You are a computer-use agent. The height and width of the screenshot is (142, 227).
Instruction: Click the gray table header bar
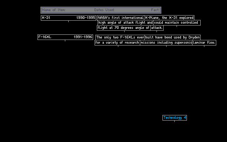click(101, 10)
